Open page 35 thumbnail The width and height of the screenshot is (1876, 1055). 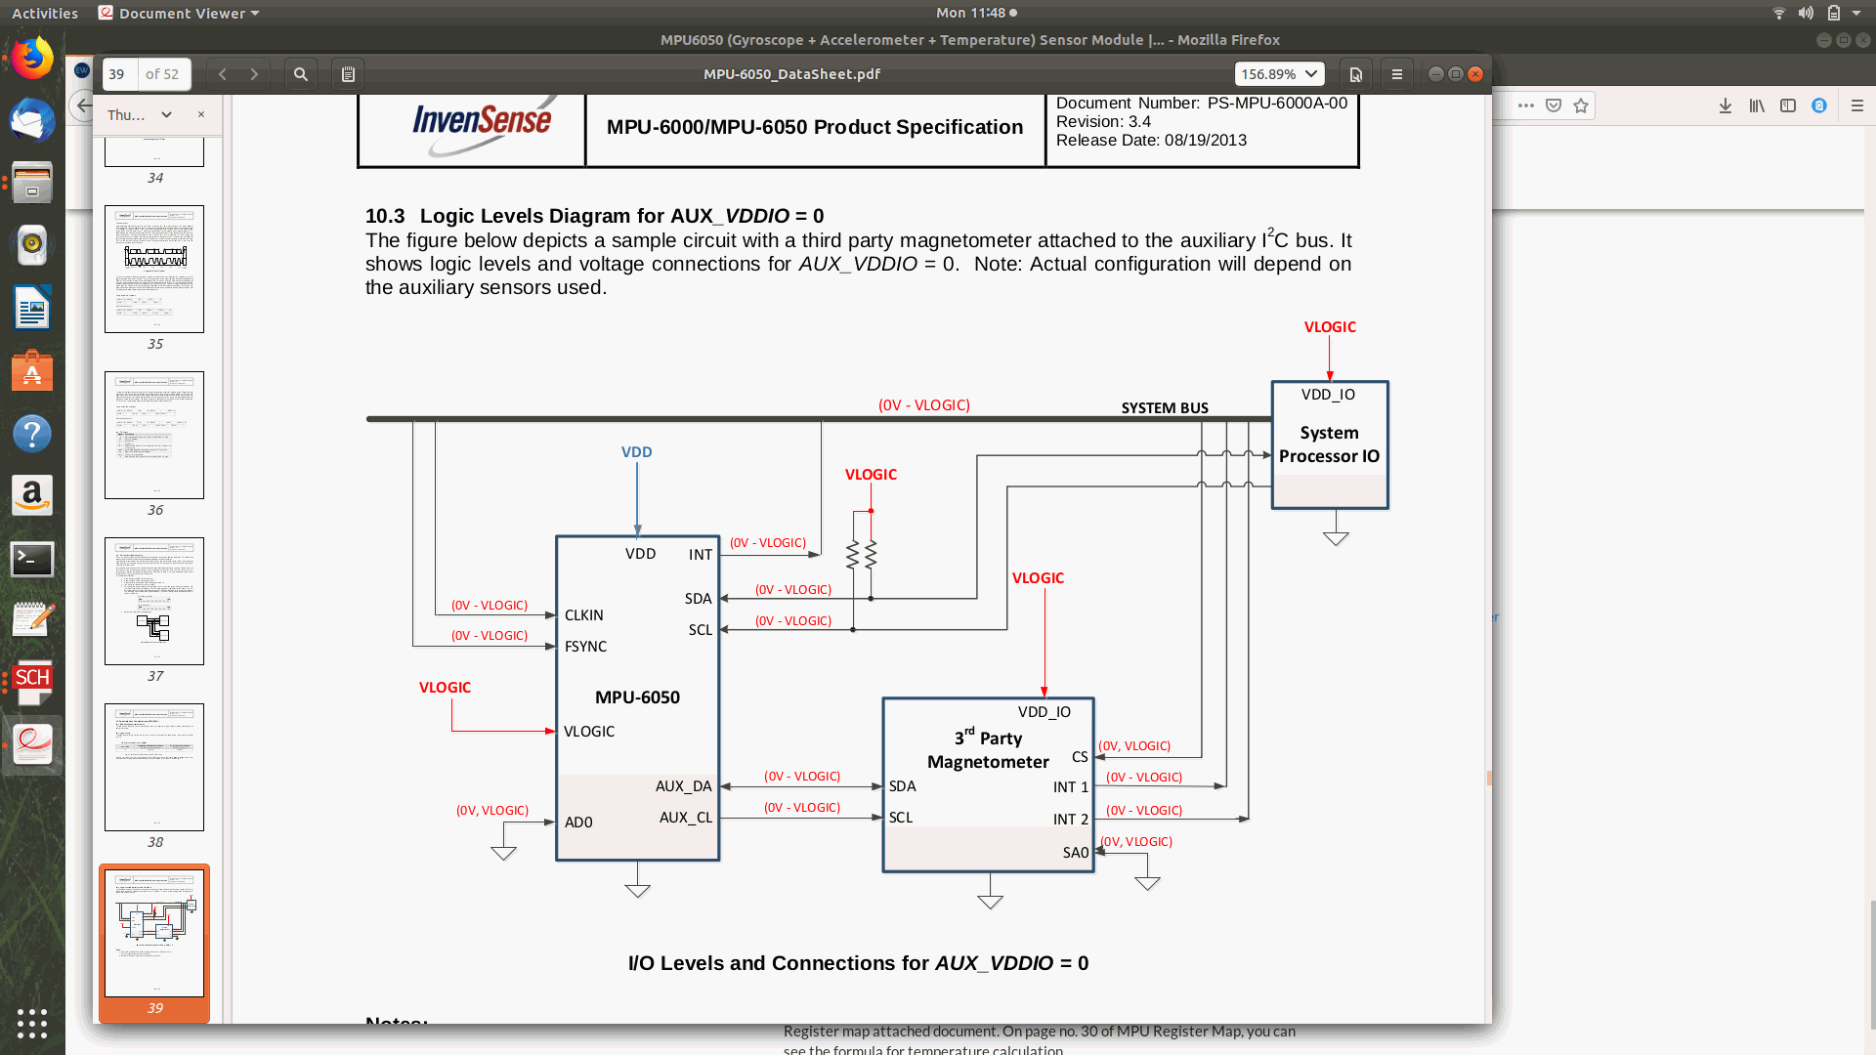point(154,269)
